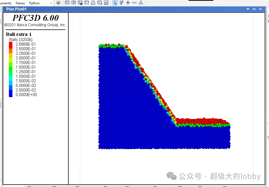
Task: Click the legend value 2.5000E-02
Action: point(26,90)
